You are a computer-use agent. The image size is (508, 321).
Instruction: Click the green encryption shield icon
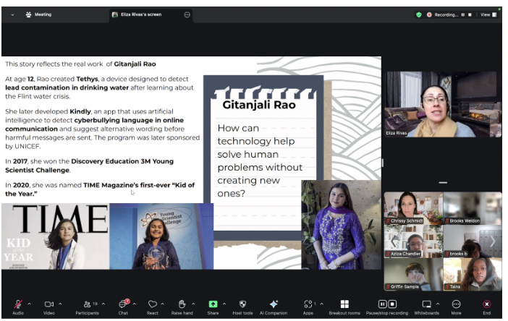pos(418,14)
